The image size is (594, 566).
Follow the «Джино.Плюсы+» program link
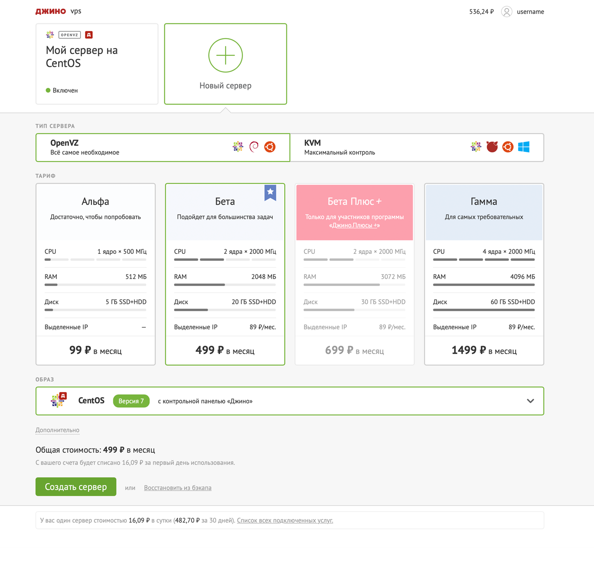pos(355,225)
